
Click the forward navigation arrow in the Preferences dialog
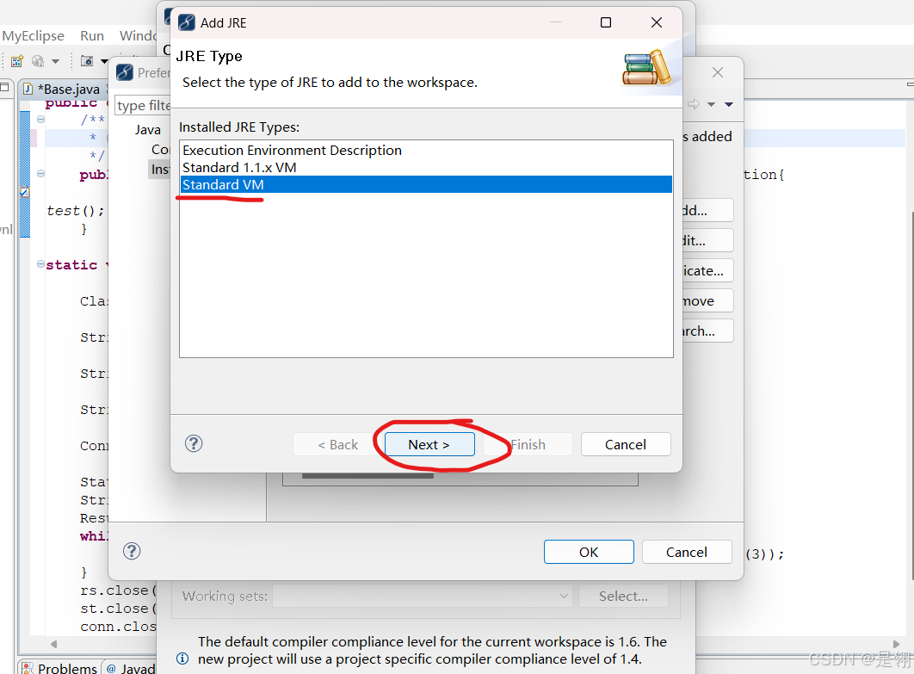694,104
